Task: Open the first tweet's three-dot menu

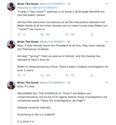Action: click(107, 4)
